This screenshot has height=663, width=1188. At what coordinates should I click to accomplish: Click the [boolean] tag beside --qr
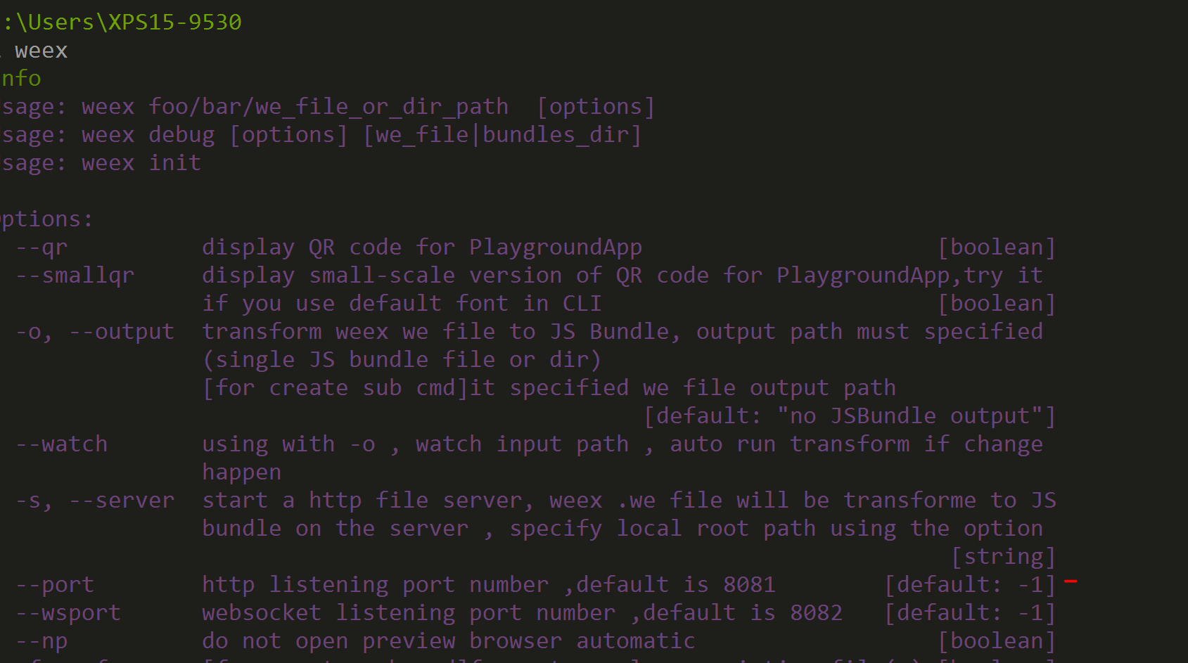click(997, 247)
